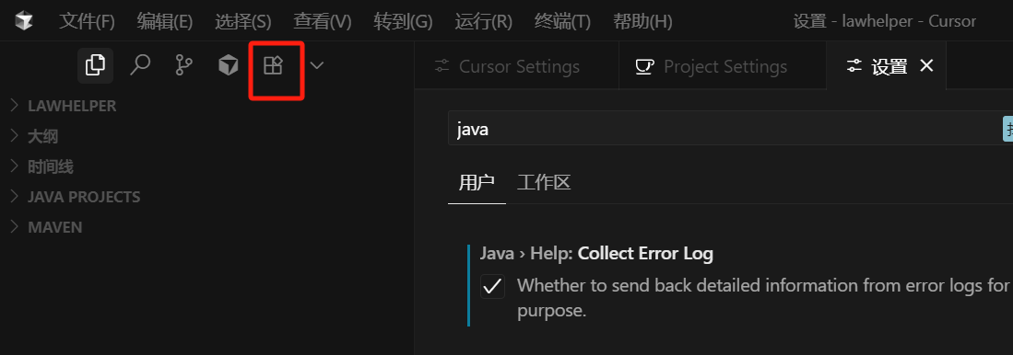
Task: Click the coffee cup Project Settings icon
Action: (644, 66)
